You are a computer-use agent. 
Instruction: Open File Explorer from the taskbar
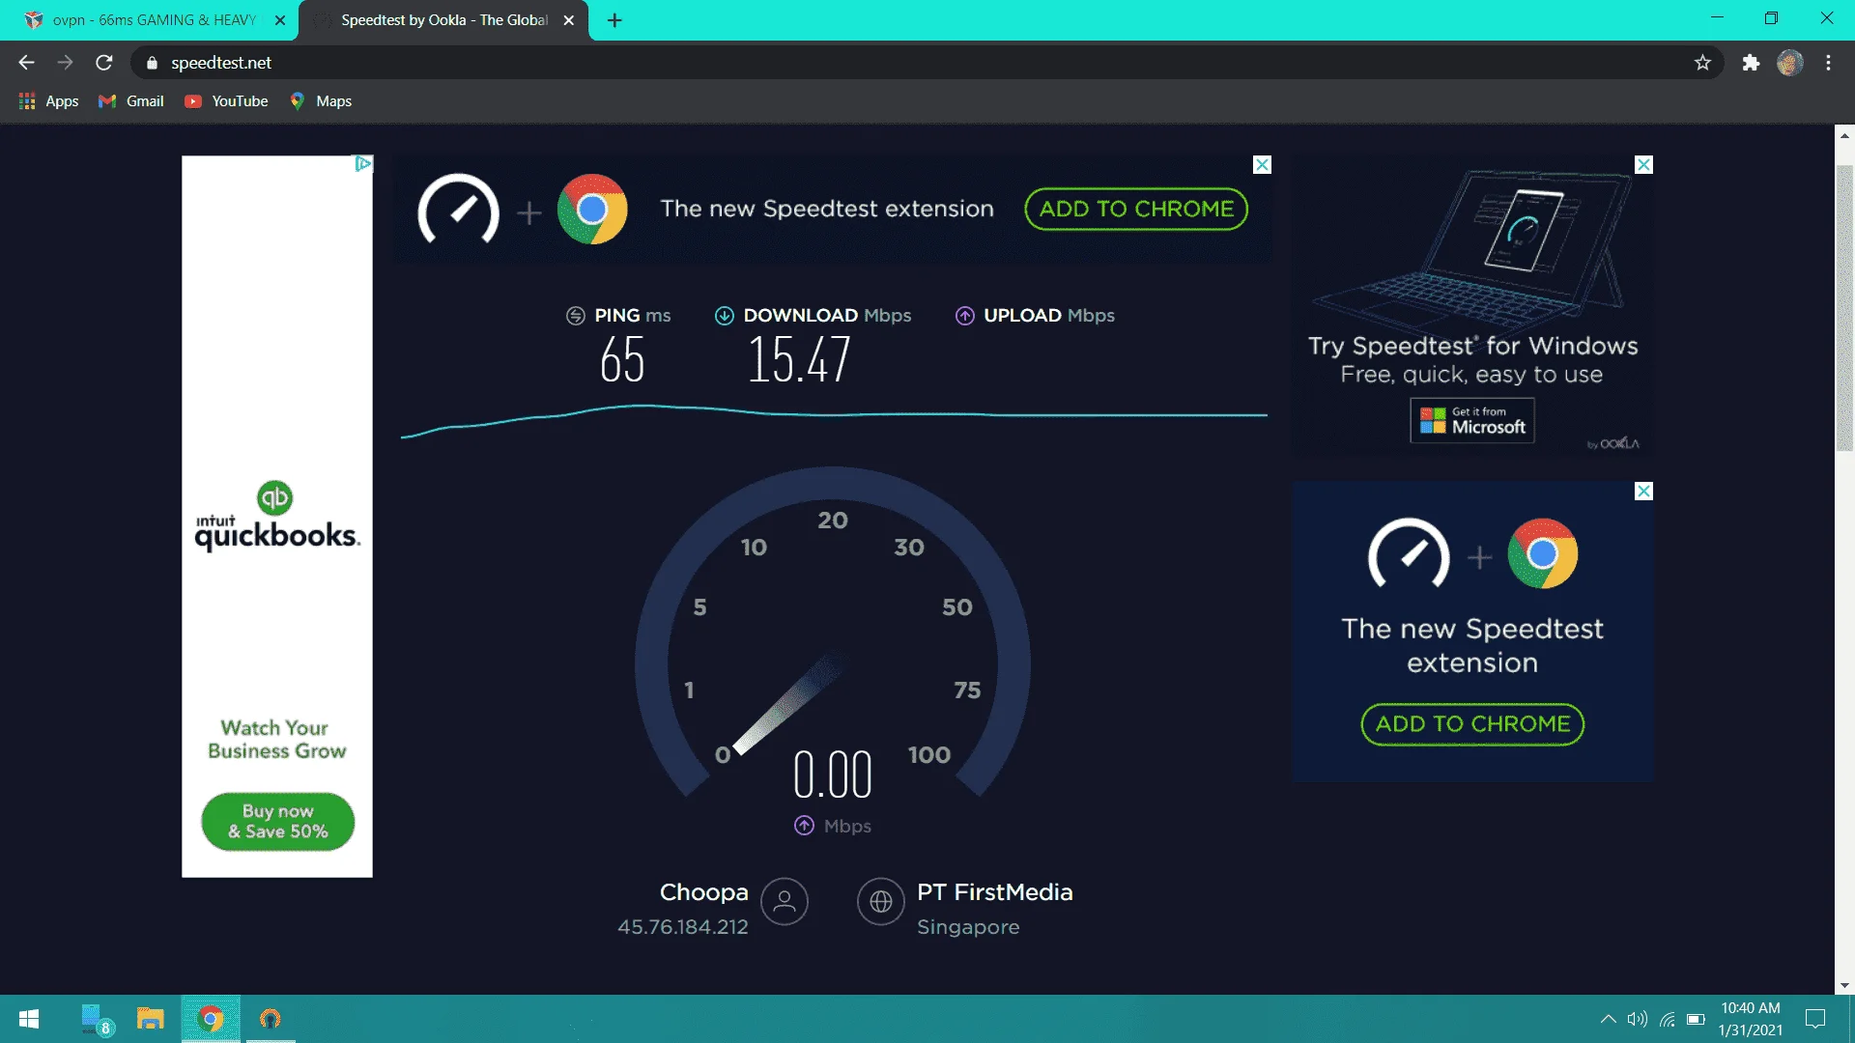click(150, 1019)
